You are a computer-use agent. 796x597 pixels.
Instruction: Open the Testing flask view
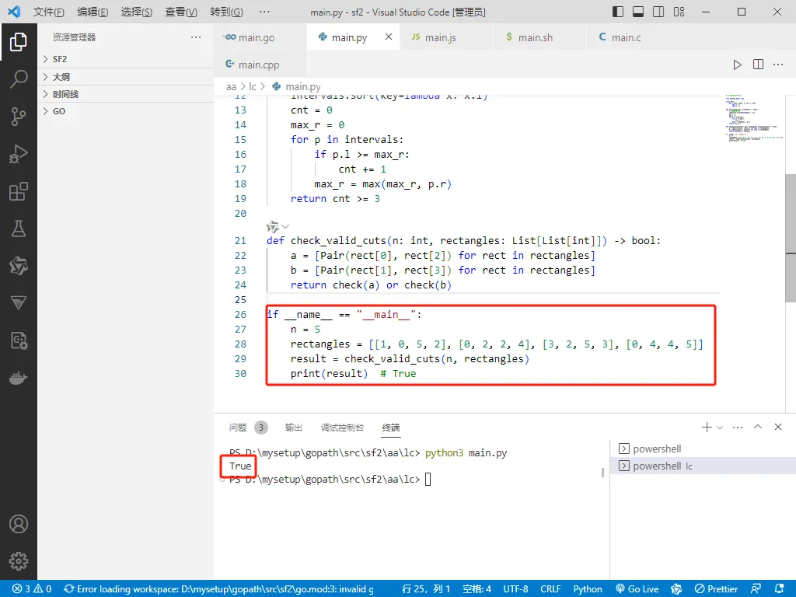19,229
